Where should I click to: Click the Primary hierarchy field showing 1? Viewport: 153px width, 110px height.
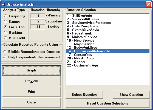pos(38,16)
